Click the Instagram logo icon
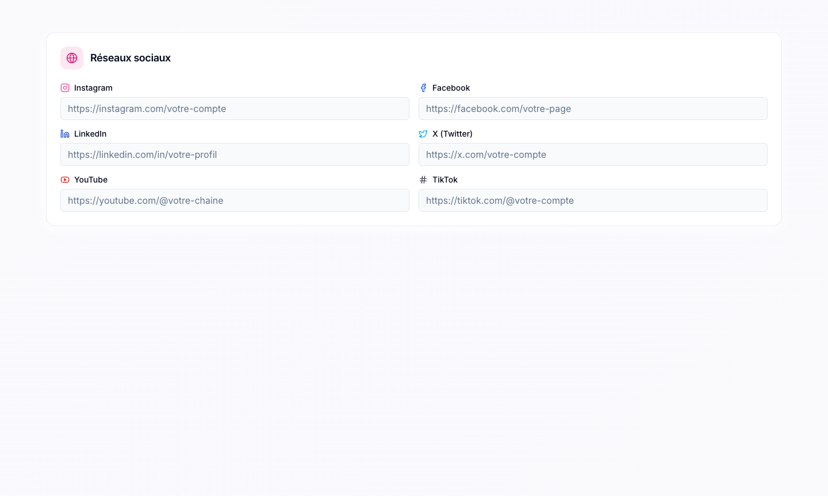The image size is (828, 496). click(65, 88)
